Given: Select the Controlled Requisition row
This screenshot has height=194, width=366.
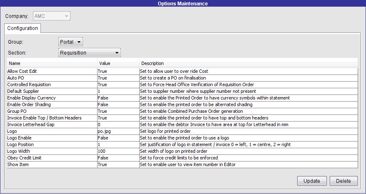Looking at the screenshot, I should [182, 85].
